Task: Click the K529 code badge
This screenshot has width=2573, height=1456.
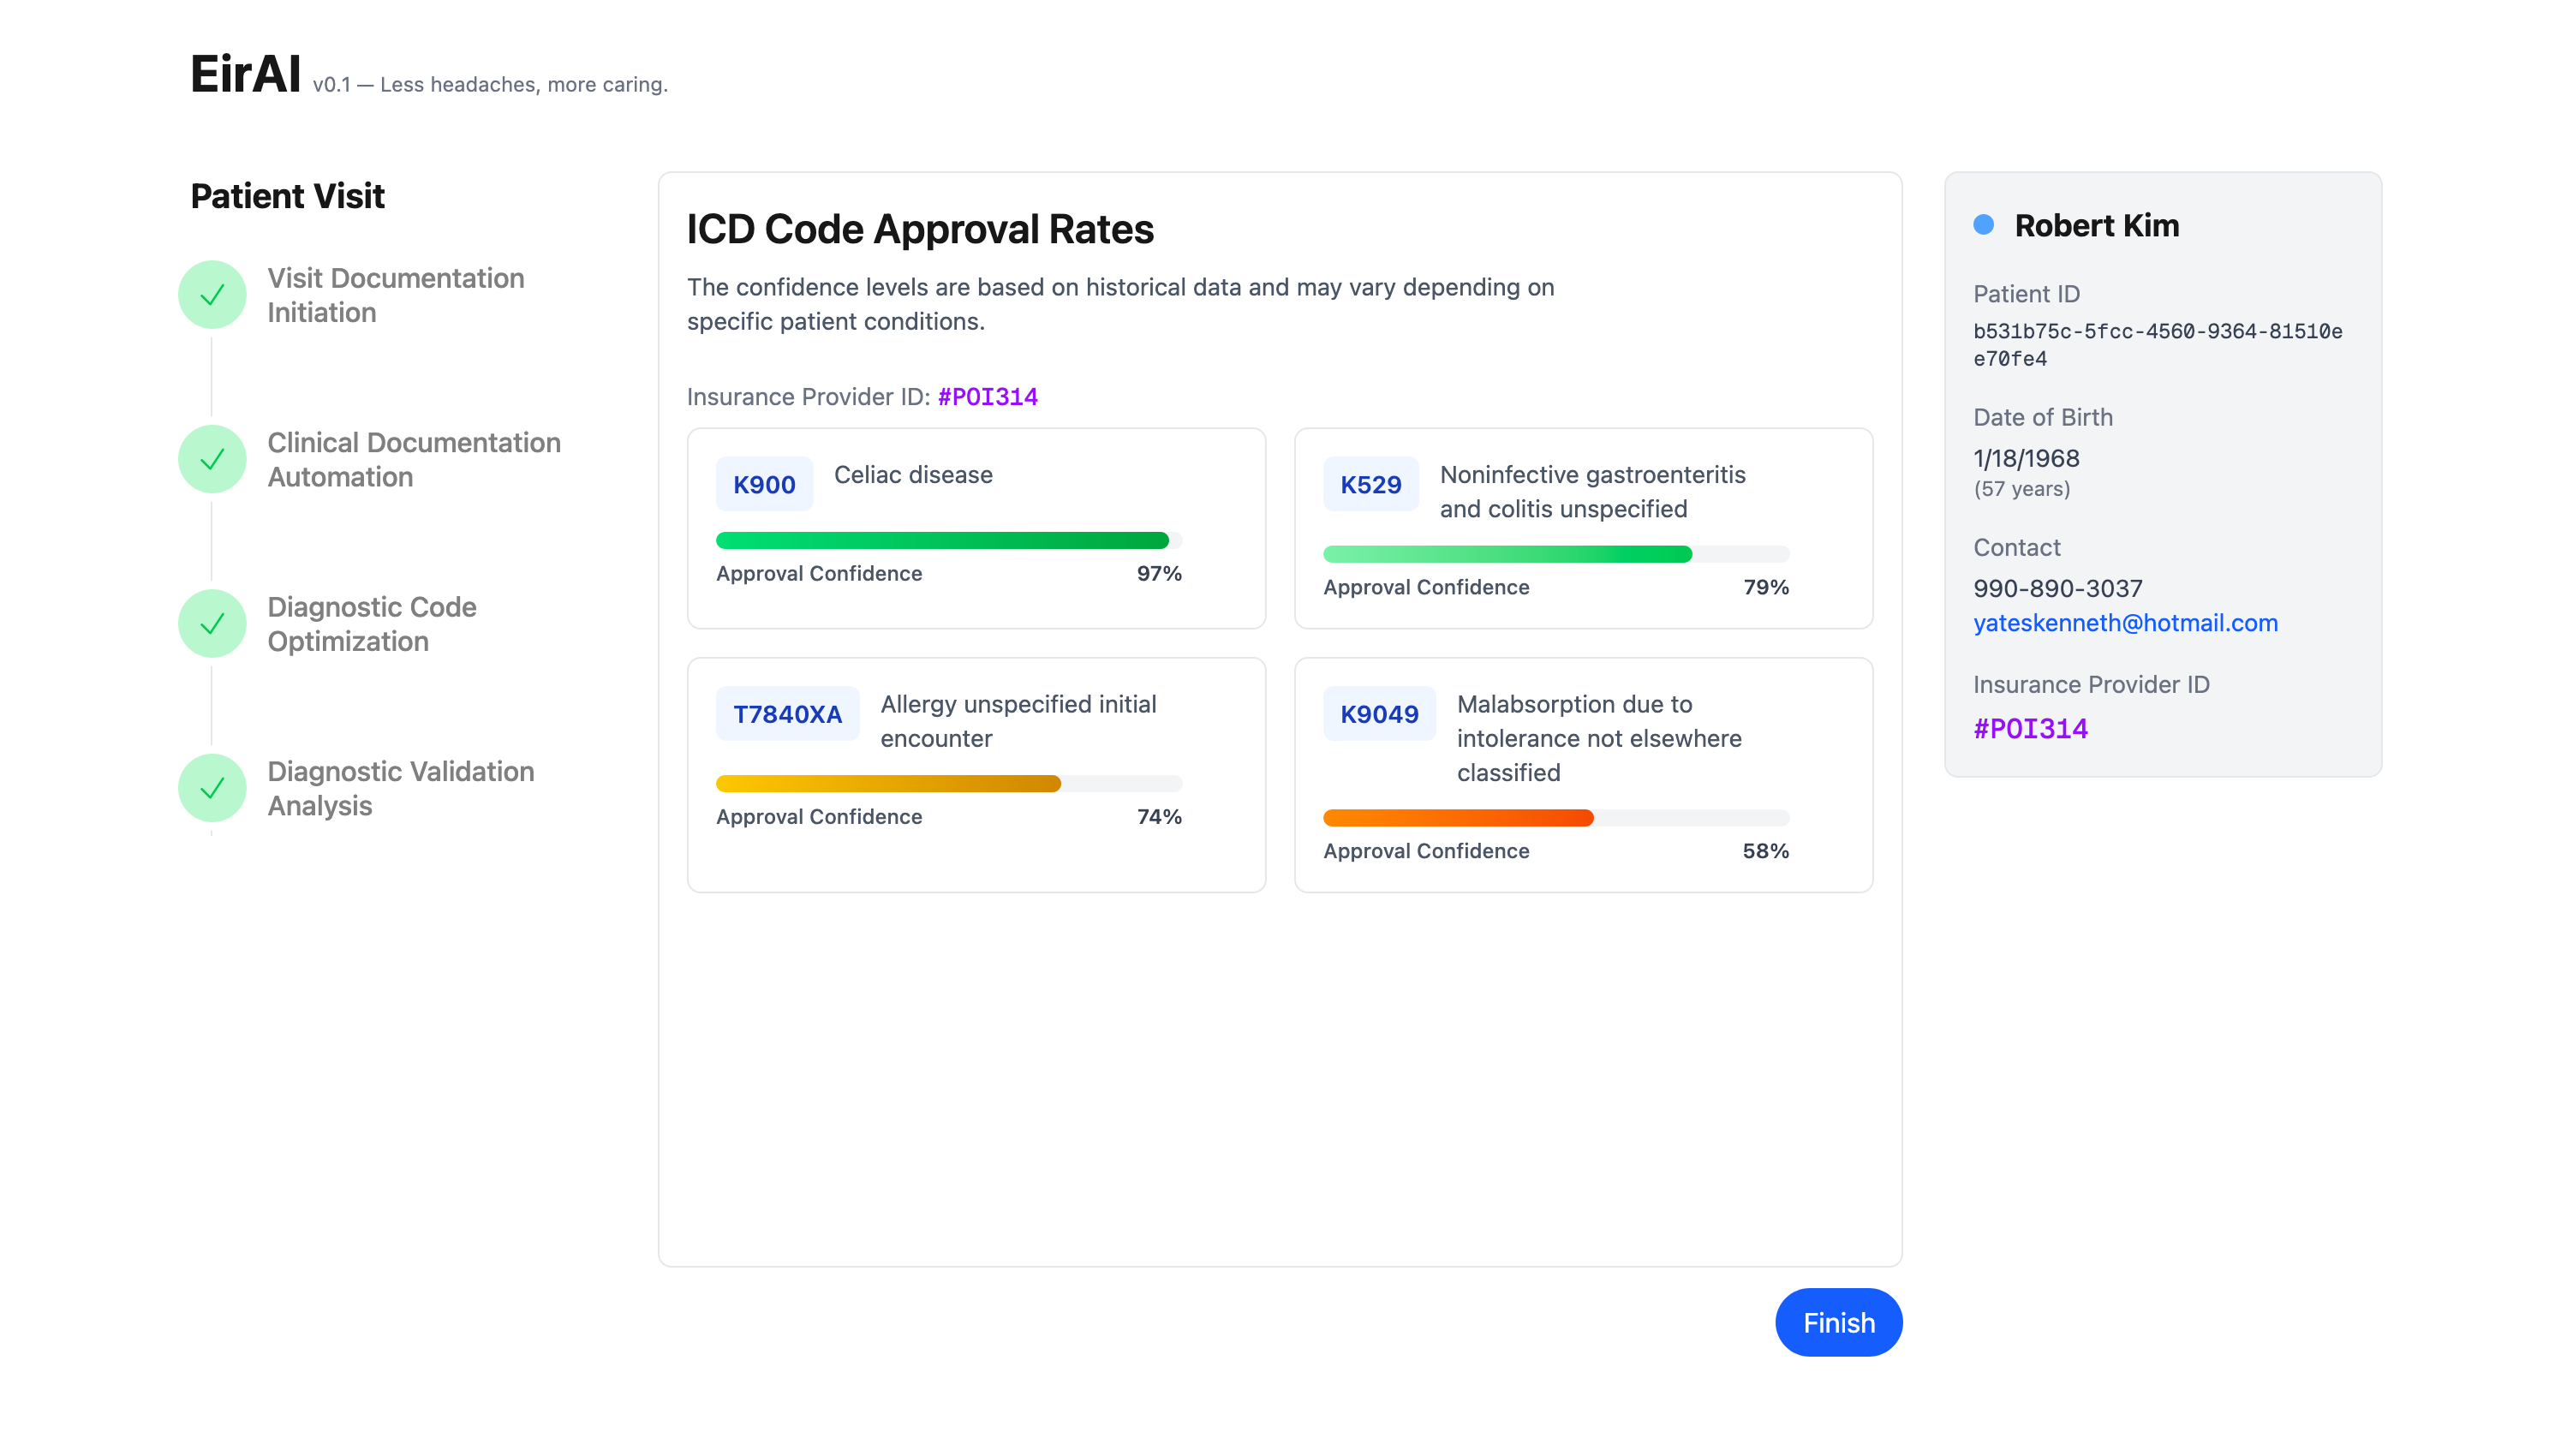Action: pos(1370,485)
